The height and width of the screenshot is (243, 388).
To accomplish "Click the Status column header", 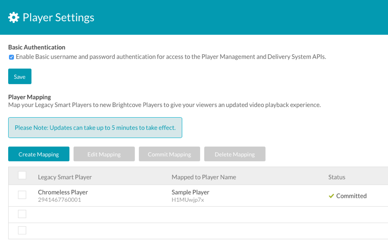I will pos(337,177).
